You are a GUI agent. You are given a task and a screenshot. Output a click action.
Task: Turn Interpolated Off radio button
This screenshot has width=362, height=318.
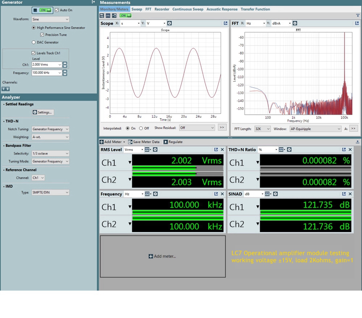pos(141,128)
